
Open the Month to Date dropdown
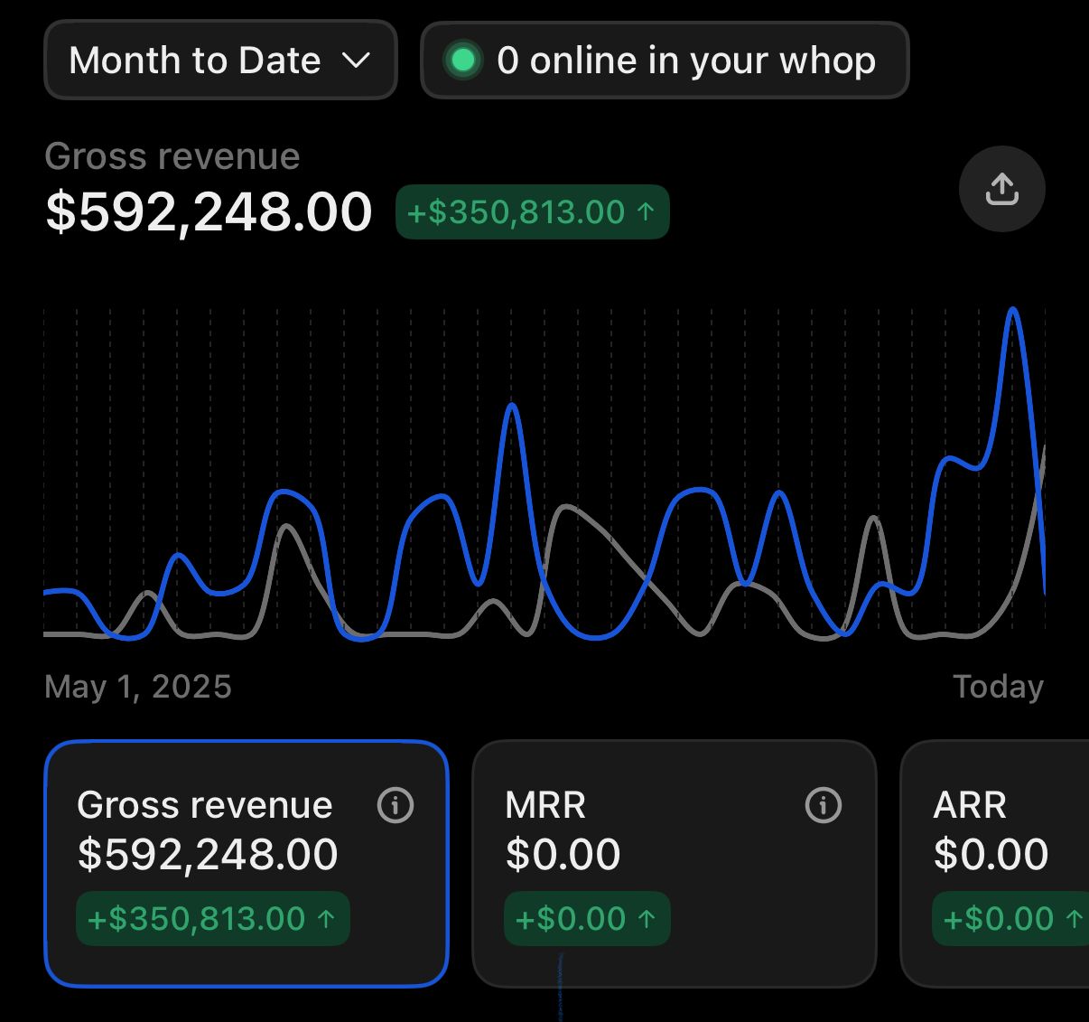[220, 61]
